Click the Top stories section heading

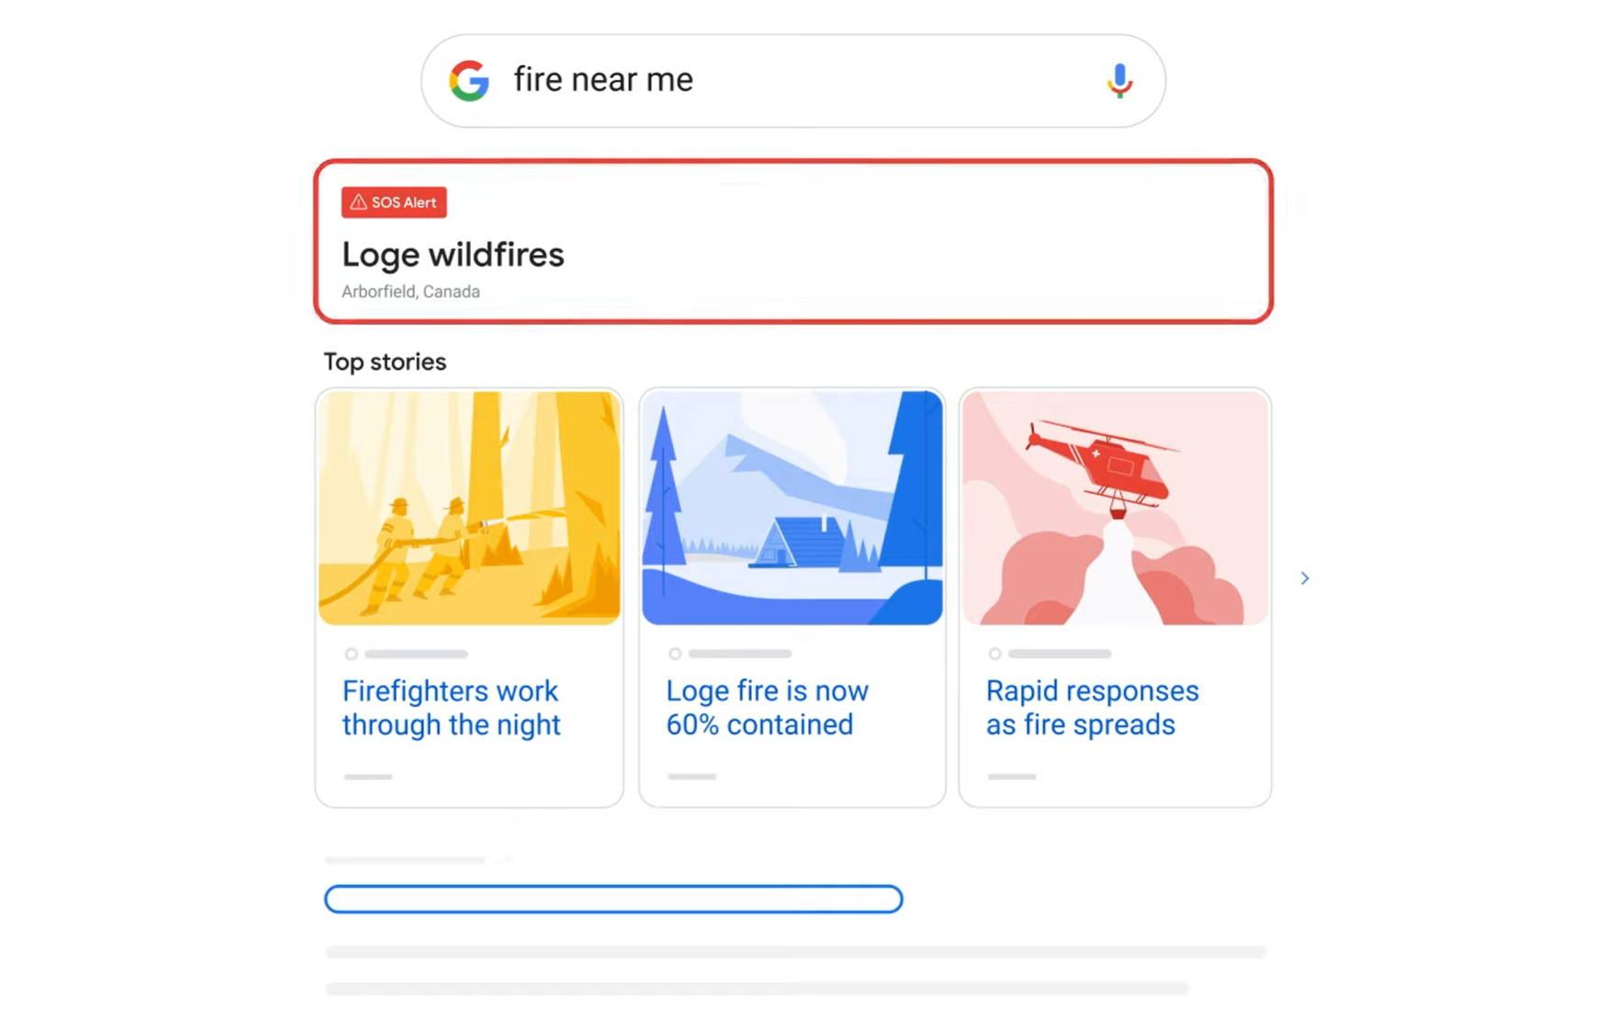[385, 362]
